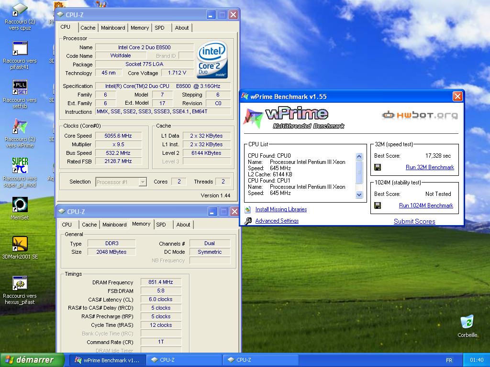Switch to wPrime Benchmark taskbar button
This screenshot has height=367, width=490.
107,360
